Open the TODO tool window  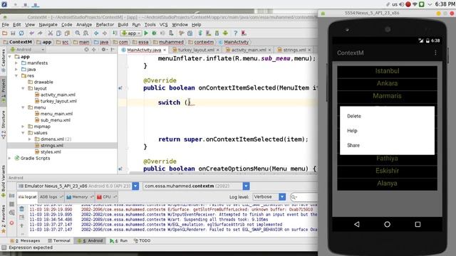click(x=142, y=240)
